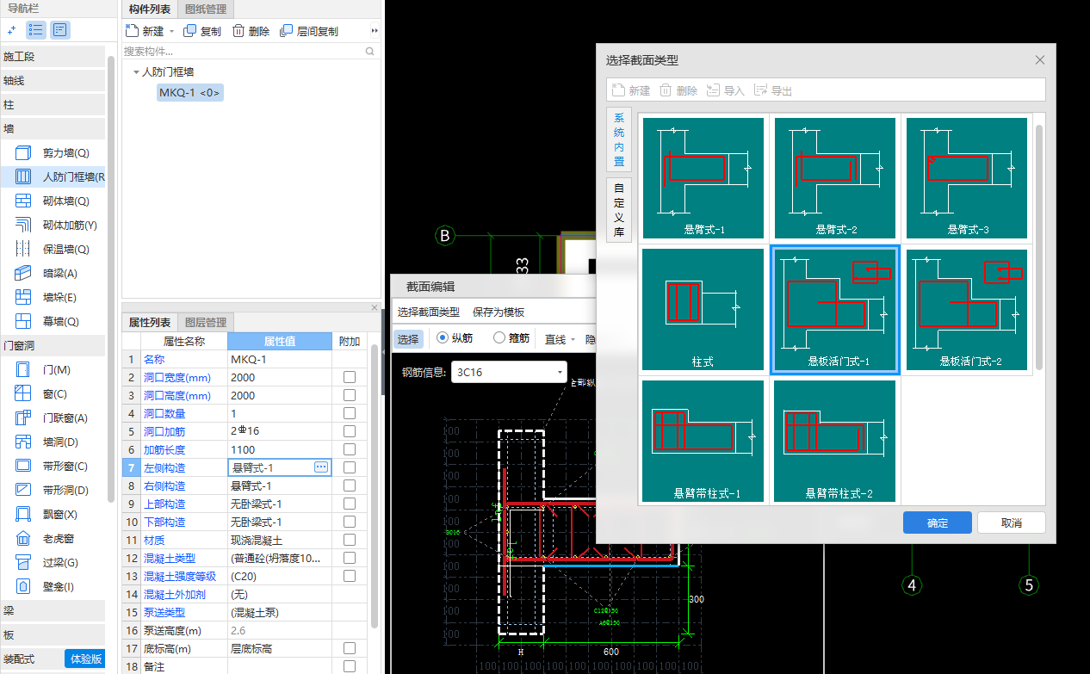Expand the 梁 navigation group
The width and height of the screenshot is (1090, 674).
[53, 611]
